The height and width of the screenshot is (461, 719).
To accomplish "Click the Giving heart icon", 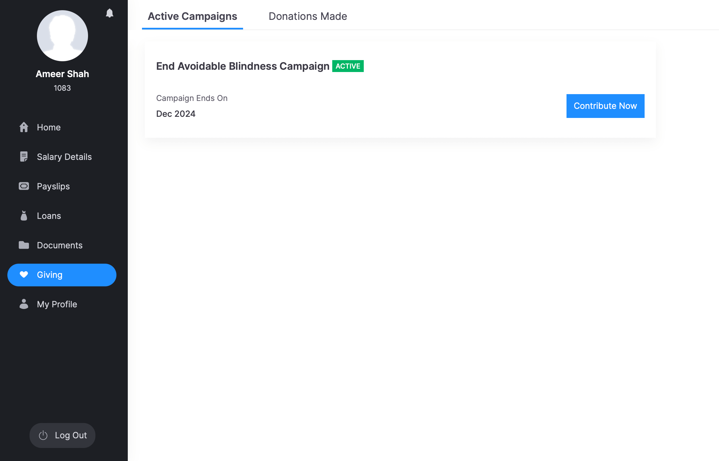I will tap(24, 274).
